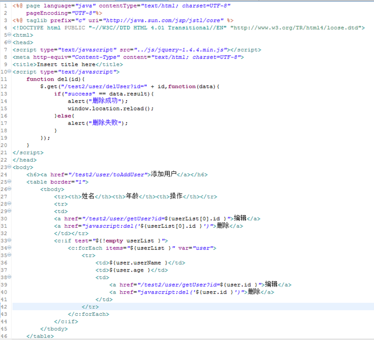Collapse the td fold on line 29
The height and width of the screenshot is (340, 374).
[x=9, y=211]
